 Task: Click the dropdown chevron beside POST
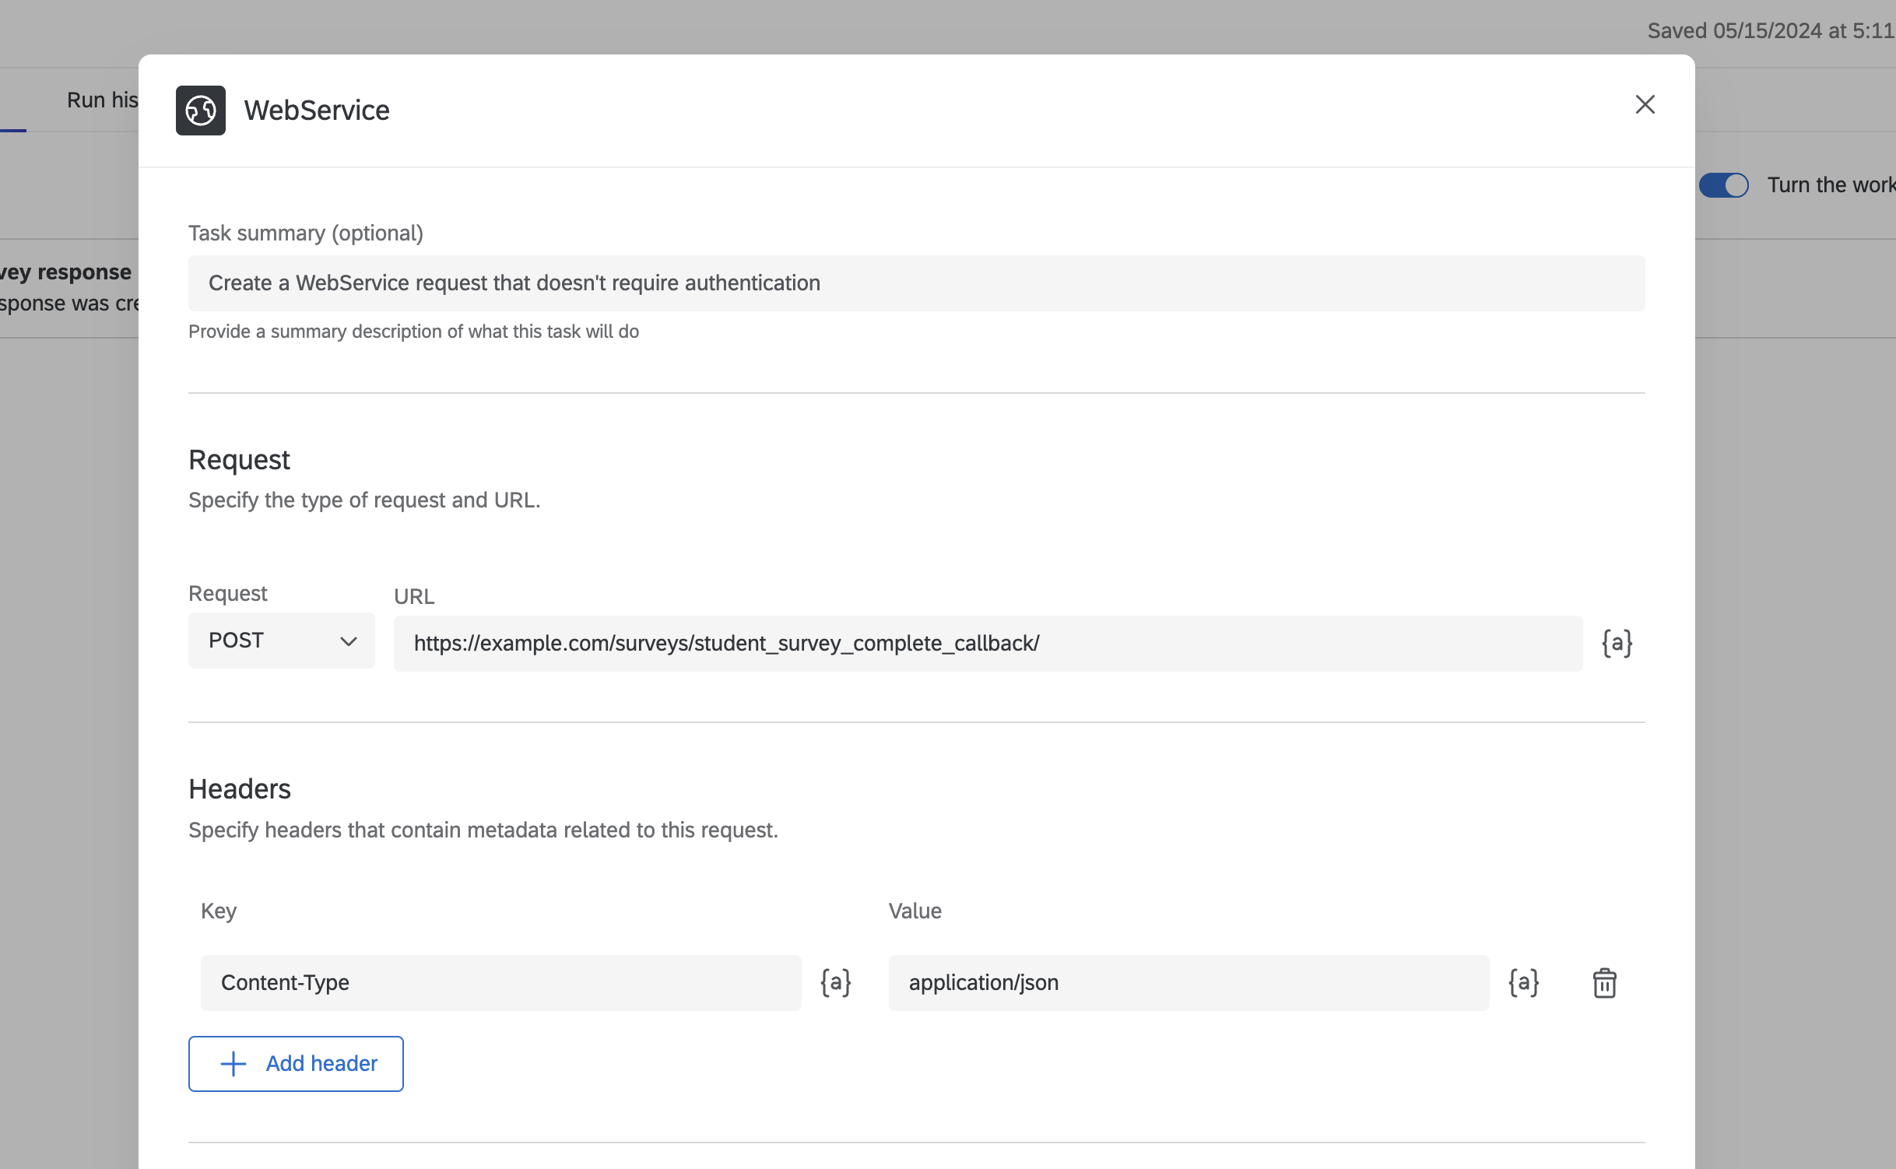tap(348, 641)
